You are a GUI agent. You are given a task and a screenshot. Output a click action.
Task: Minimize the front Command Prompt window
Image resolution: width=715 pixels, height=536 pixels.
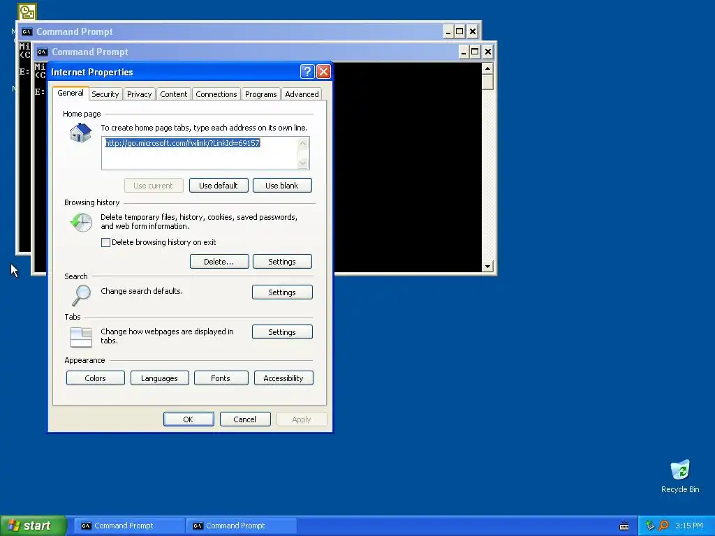[x=464, y=52]
